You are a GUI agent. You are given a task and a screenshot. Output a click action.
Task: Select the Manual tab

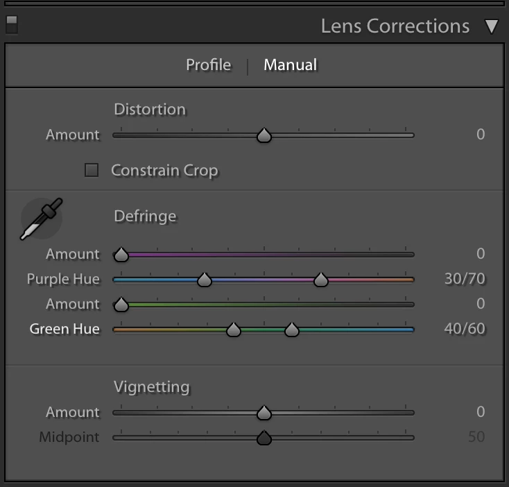[x=290, y=65]
